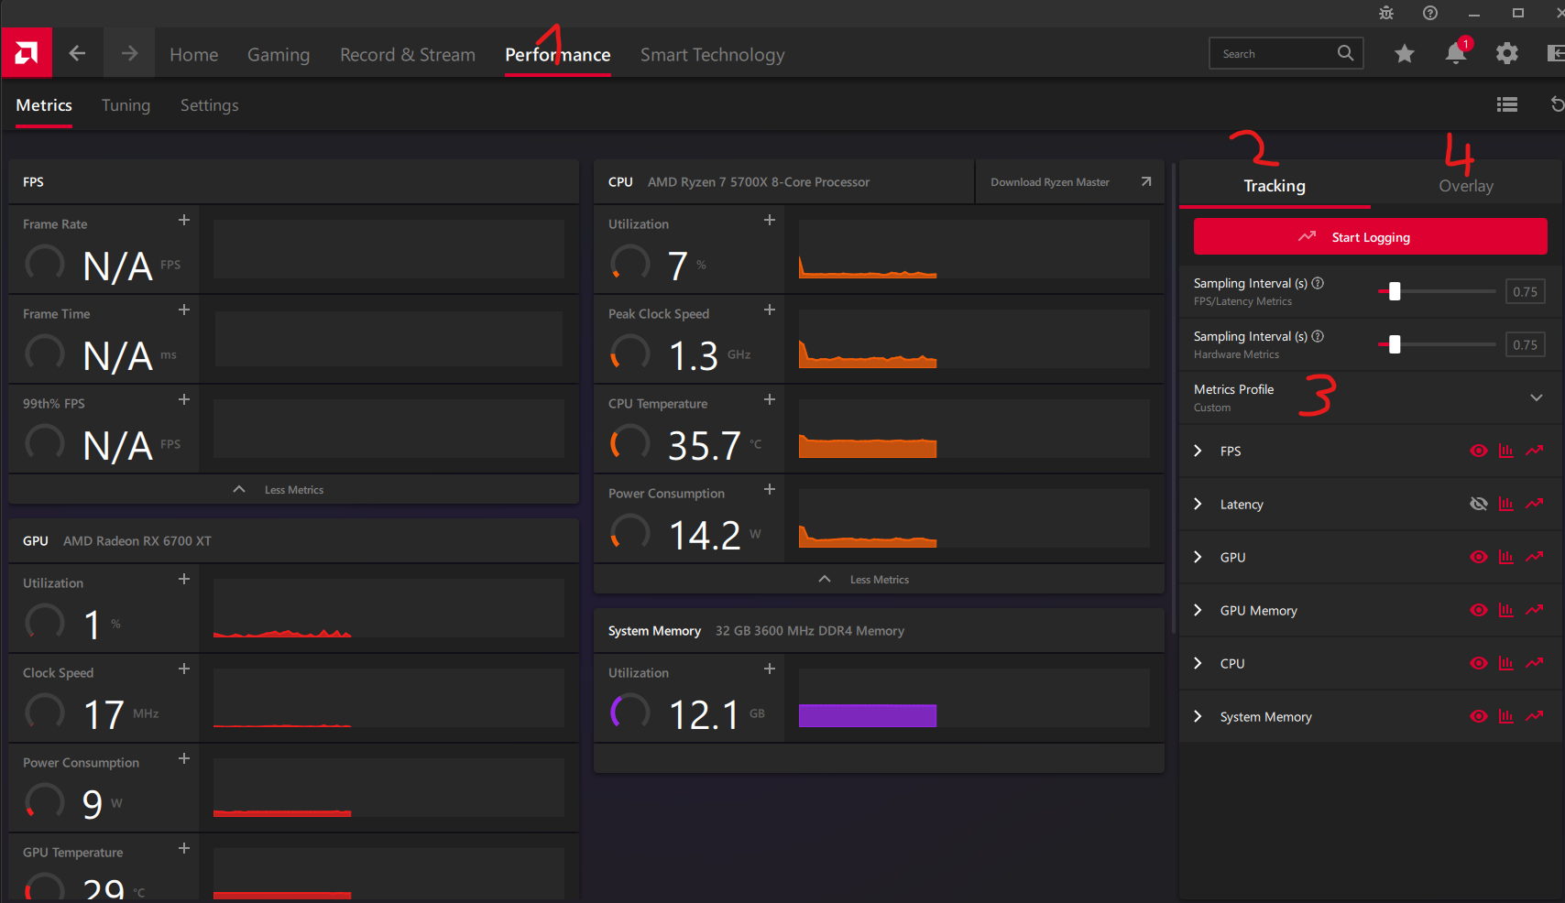Select the Tracking tab
The image size is (1565, 903).
coord(1275,185)
